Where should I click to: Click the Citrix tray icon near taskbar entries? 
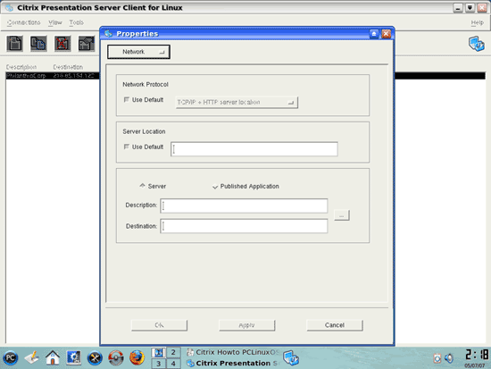coord(291,358)
